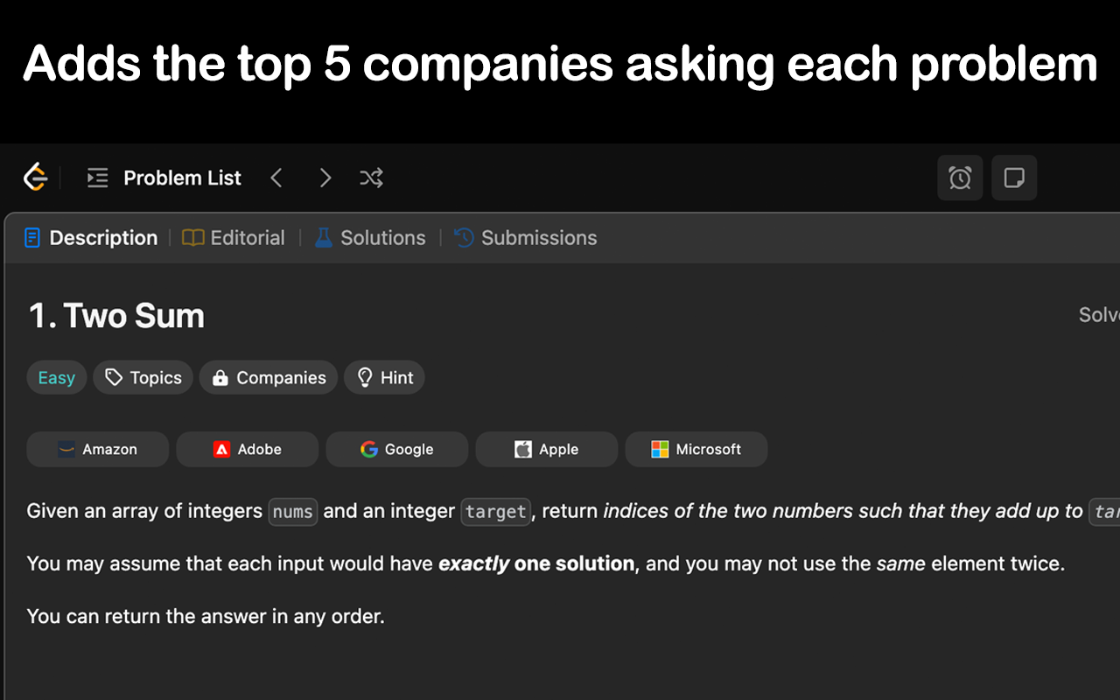Open the timer alarm clock icon
This screenshot has height=700, width=1120.
(x=960, y=178)
